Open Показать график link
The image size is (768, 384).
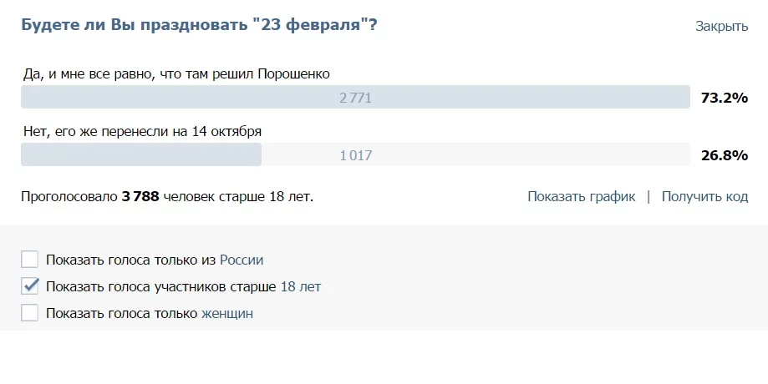point(581,196)
